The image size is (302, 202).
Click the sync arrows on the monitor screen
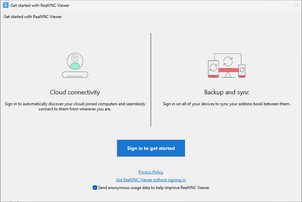(x=227, y=61)
